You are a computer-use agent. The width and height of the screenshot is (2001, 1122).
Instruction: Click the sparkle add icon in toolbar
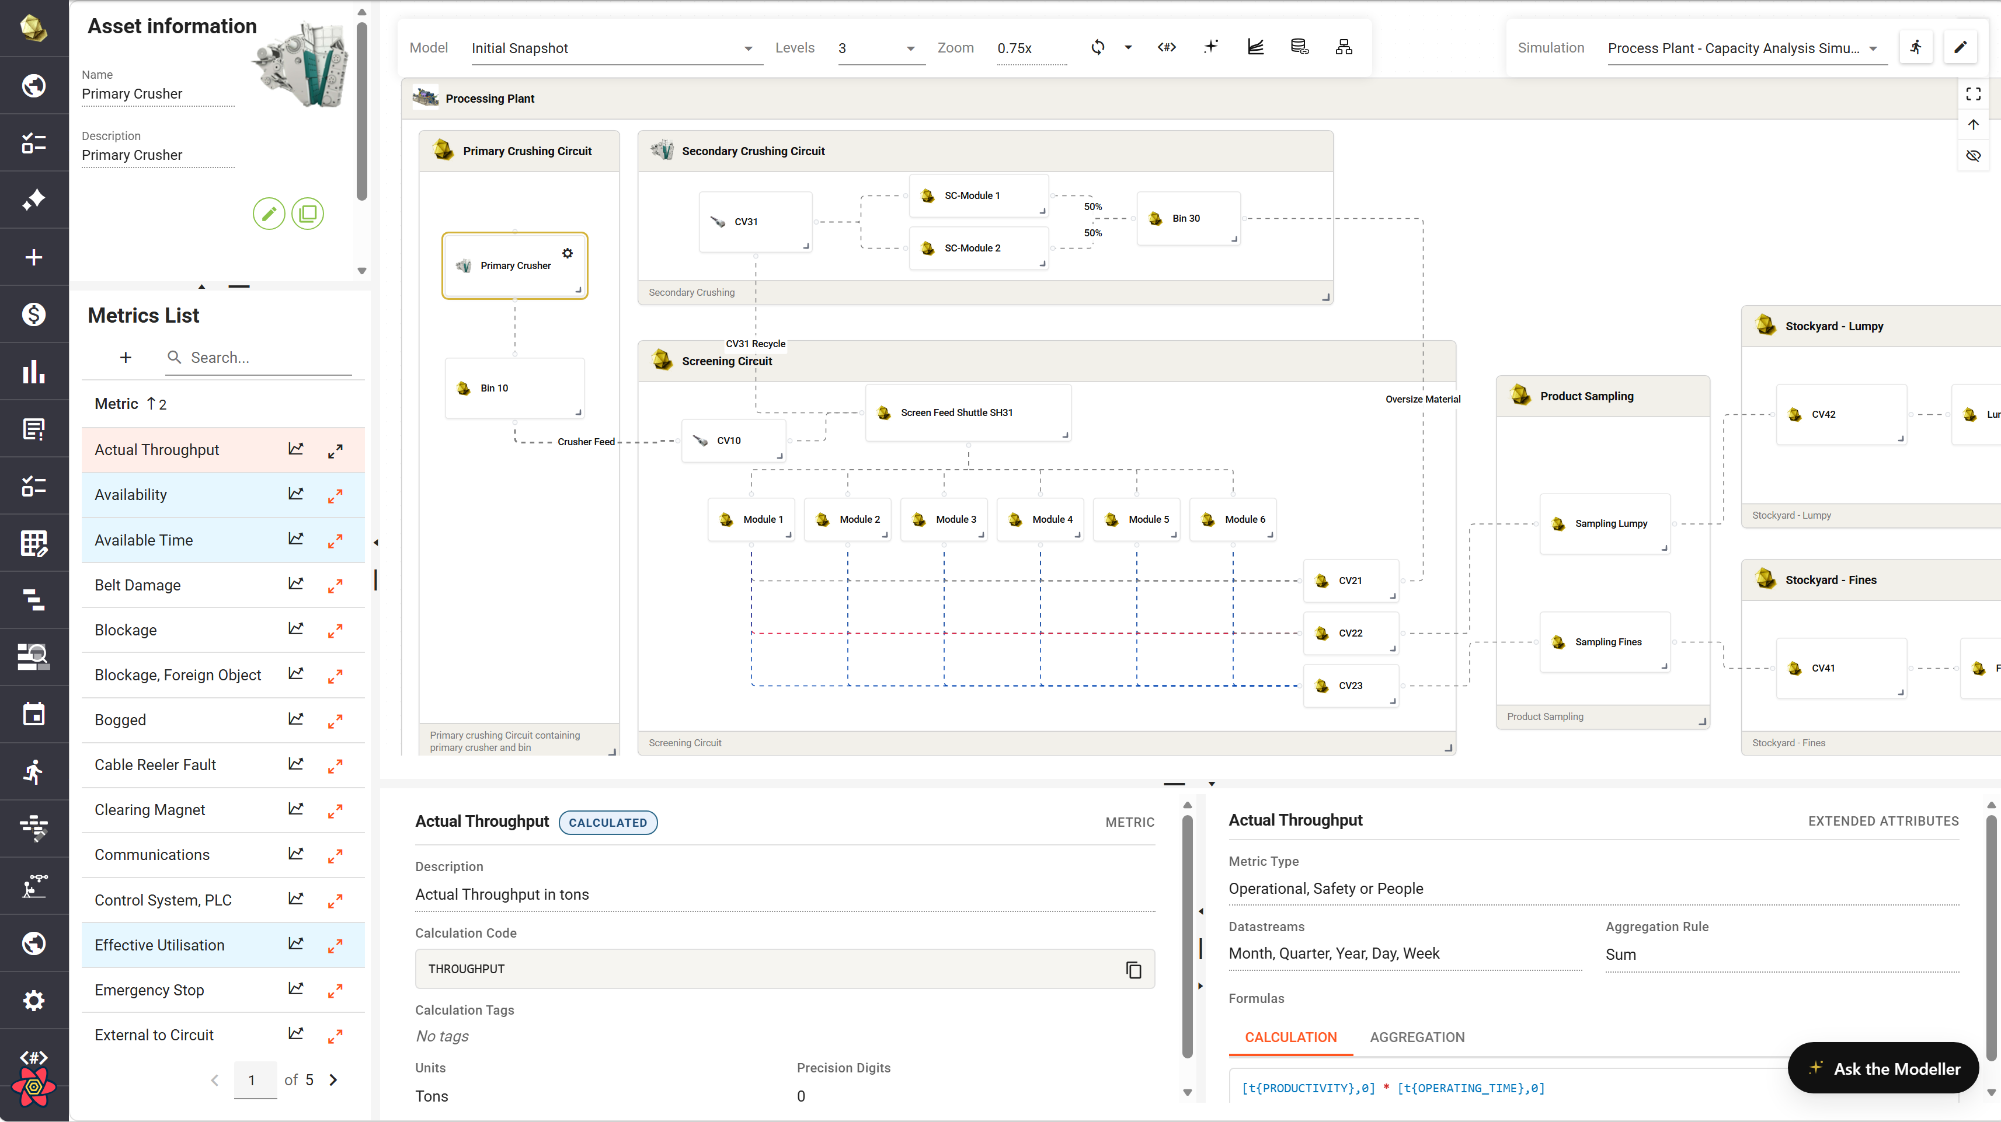(1211, 47)
